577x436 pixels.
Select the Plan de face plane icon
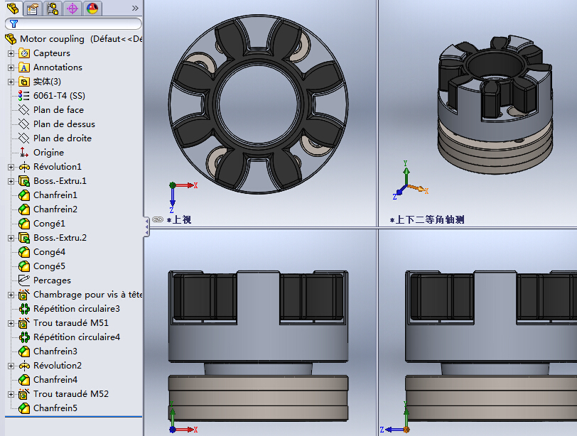tap(24, 110)
